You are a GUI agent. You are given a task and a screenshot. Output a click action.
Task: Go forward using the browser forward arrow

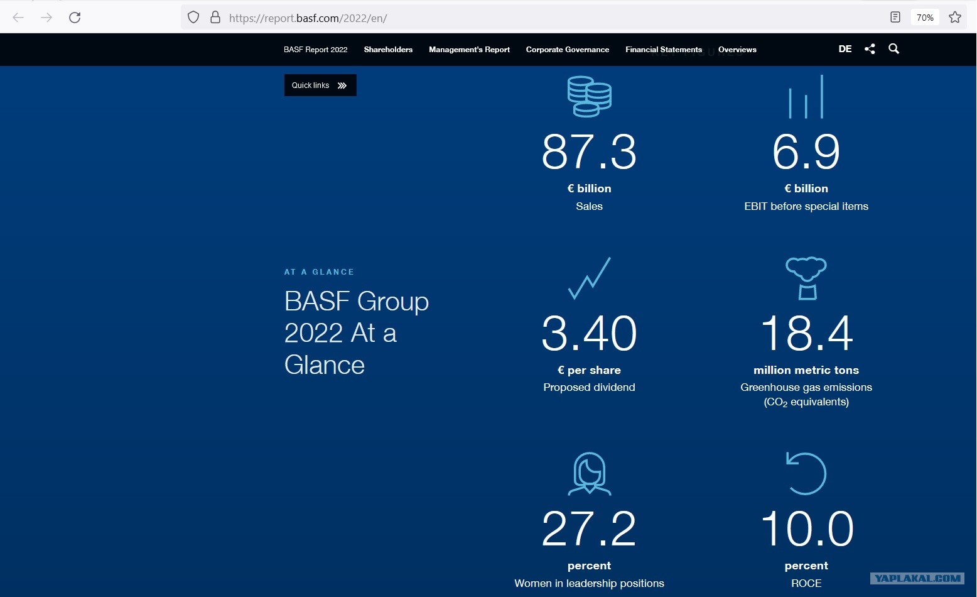(x=46, y=18)
